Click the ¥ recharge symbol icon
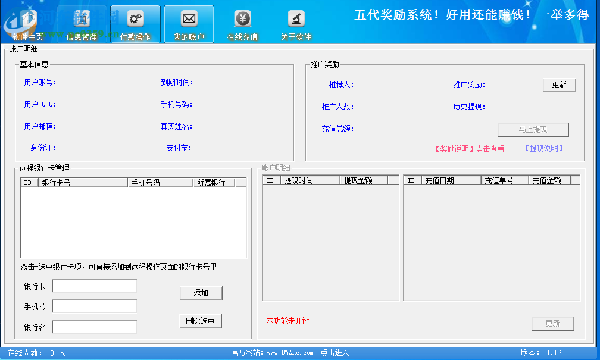 click(x=242, y=18)
